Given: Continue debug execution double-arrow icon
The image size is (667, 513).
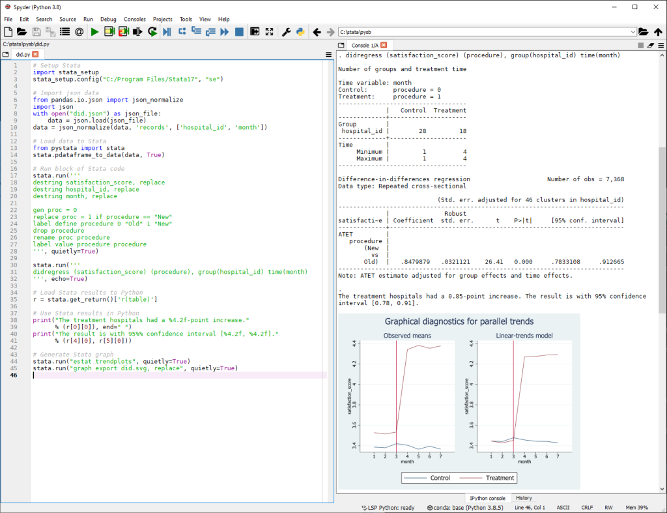Looking at the screenshot, I should (225, 32).
